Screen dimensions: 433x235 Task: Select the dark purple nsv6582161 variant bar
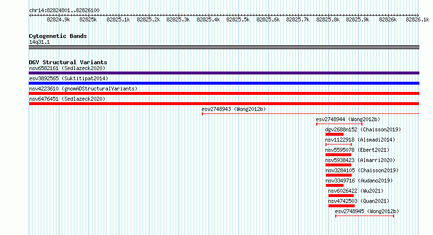(x=224, y=73)
